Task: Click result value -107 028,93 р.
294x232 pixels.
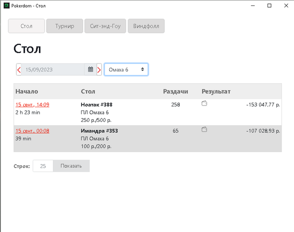Action: point(263,131)
